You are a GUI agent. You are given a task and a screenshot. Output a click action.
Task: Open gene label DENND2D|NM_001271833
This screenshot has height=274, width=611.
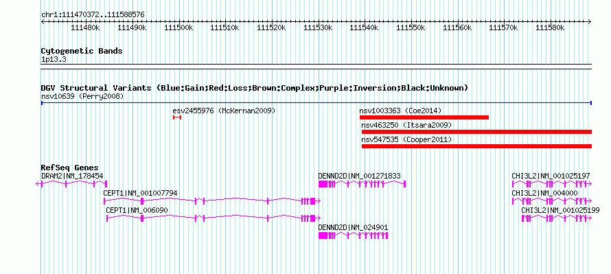(x=359, y=176)
